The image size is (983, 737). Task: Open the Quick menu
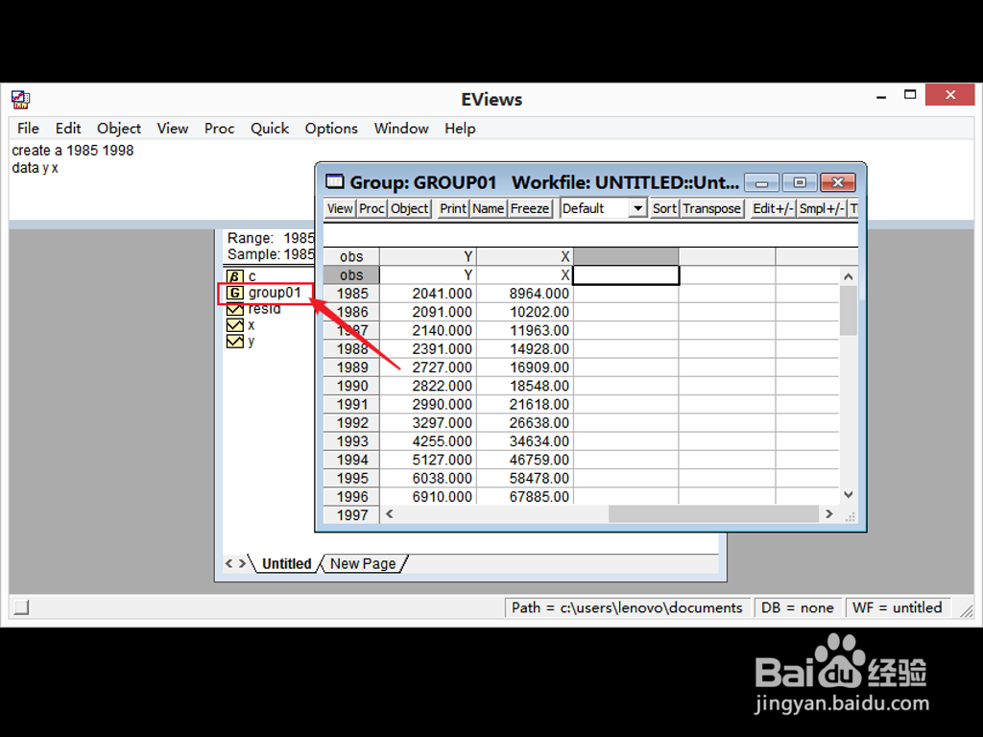click(x=270, y=129)
